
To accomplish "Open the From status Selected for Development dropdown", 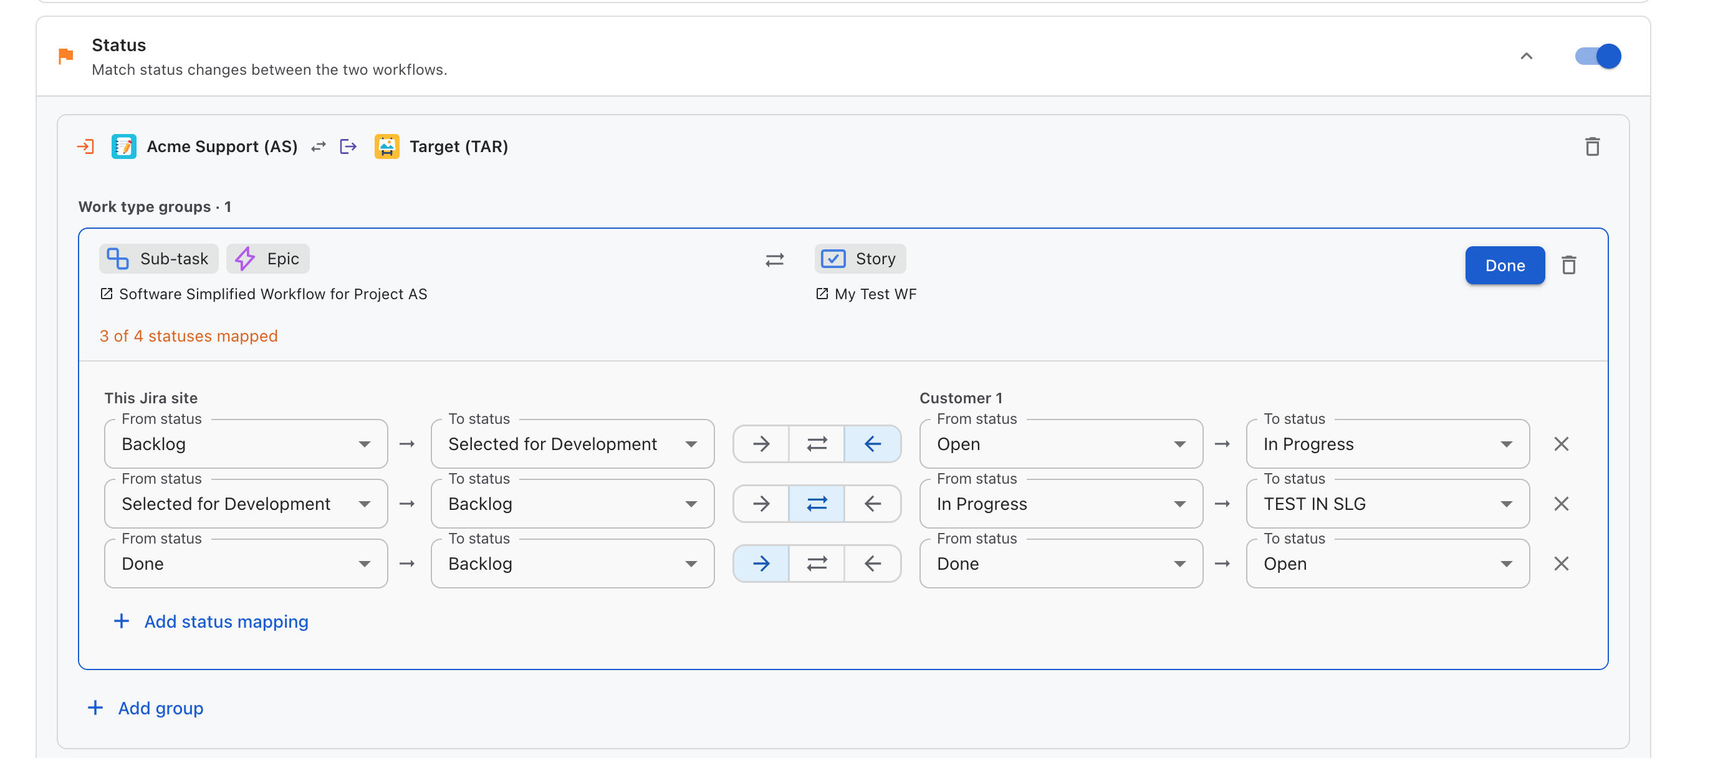I will coord(246,504).
